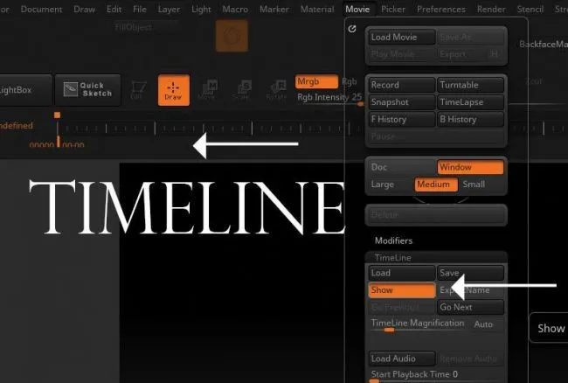568x383 pixels.
Task: Toggle timeline Show option
Action: pyautogui.click(x=402, y=290)
